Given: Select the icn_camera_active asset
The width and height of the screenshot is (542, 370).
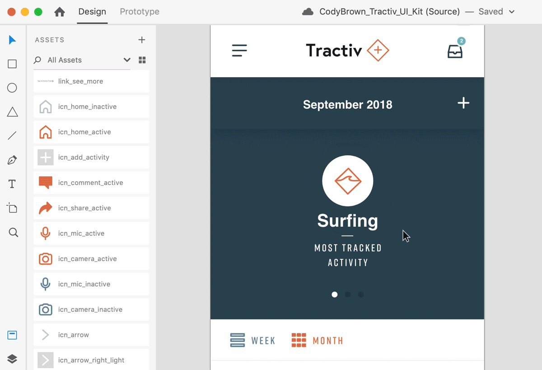Looking at the screenshot, I should coord(91,259).
